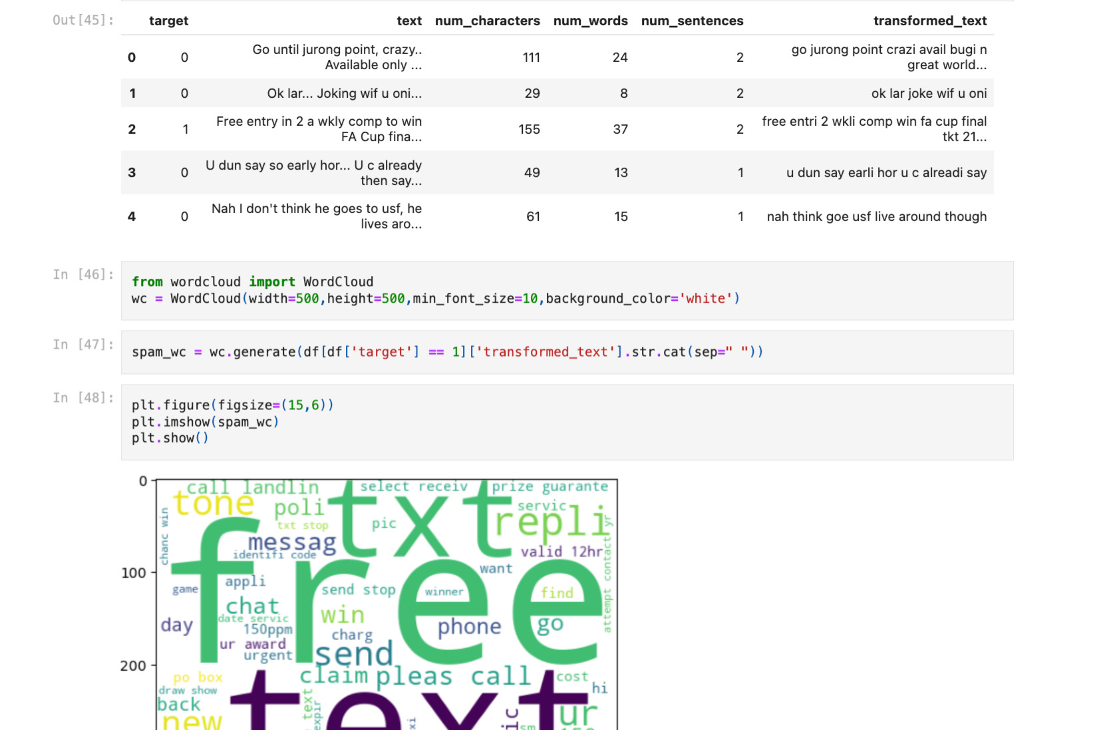Click the In [48] cell prompt

[83, 397]
